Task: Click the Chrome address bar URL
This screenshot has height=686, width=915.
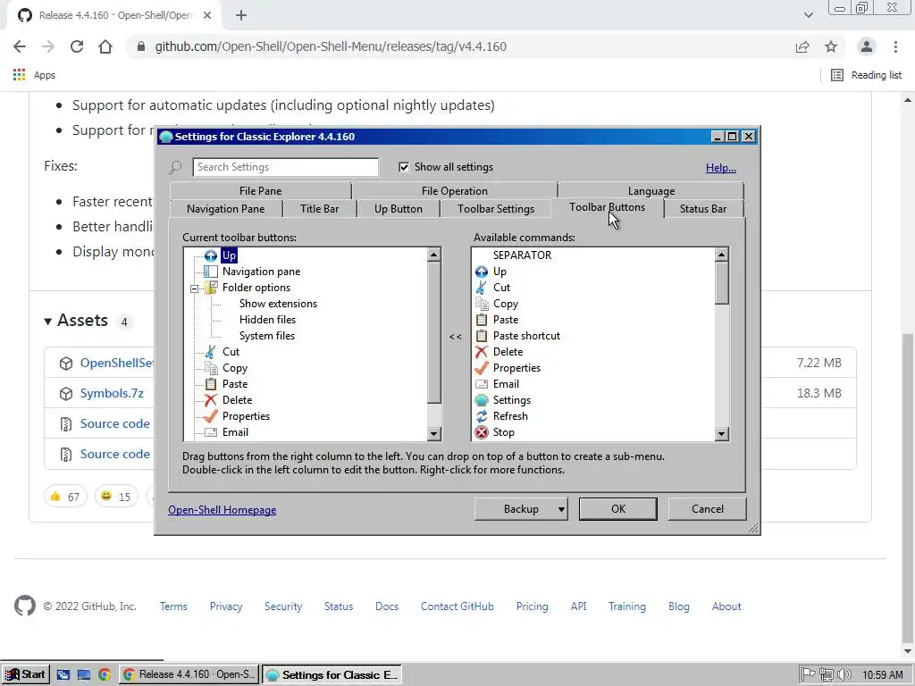Action: tap(331, 46)
